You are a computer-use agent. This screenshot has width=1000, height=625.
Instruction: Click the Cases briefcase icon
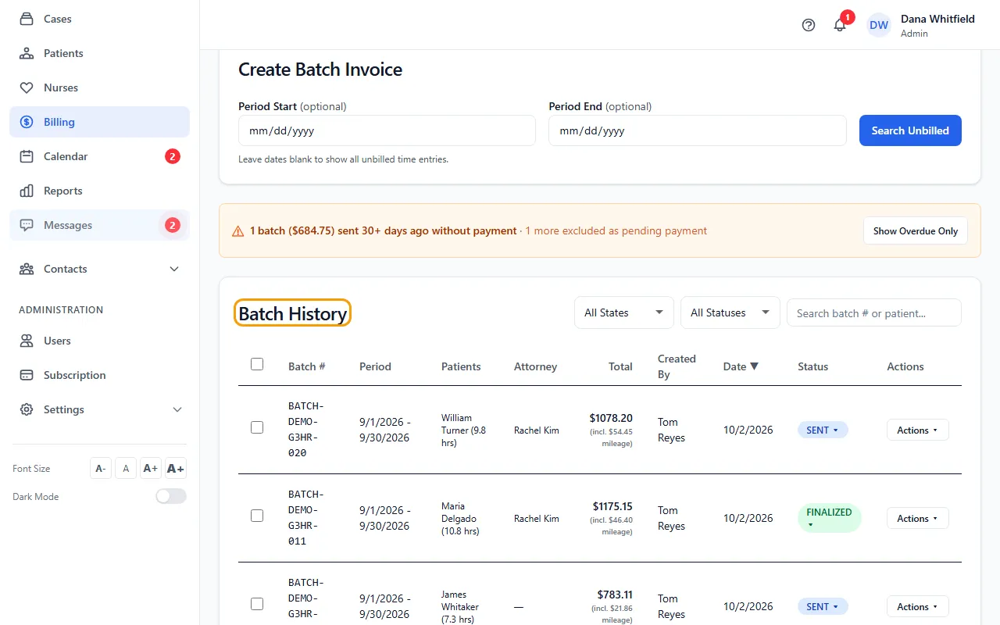[x=27, y=19]
